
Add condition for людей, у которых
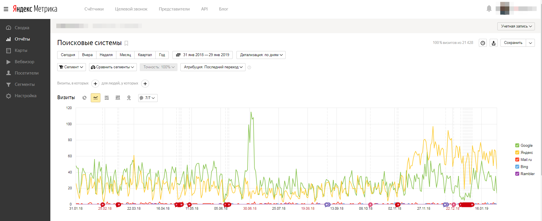coord(145,84)
